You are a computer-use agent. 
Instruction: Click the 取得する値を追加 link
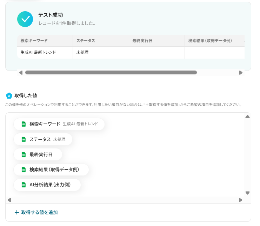(x=39, y=212)
